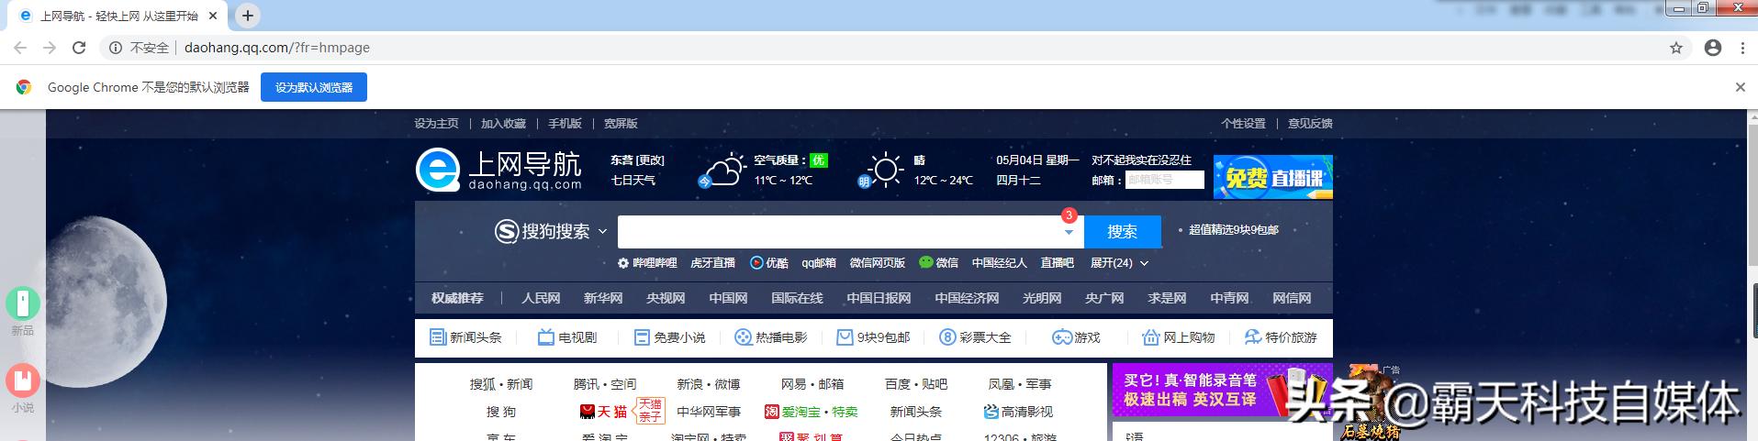This screenshot has width=1758, height=441.
Task: Select 中国日报网 in authority bar
Action: [x=879, y=298]
